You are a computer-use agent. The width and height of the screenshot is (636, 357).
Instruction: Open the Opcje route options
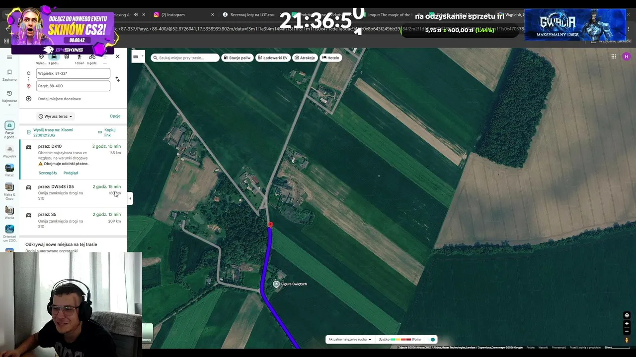point(115,116)
